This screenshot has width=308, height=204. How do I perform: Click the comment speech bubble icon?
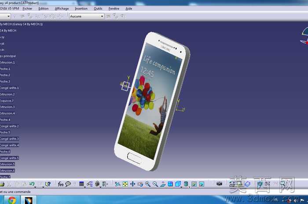tap(68, 184)
